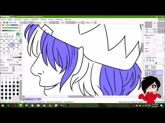Create a new linework layer
The width and height of the screenshot is (165, 123).
[x=150, y=60]
